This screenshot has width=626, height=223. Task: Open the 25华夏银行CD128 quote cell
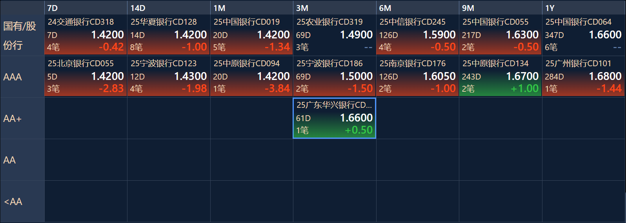(x=169, y=35)
